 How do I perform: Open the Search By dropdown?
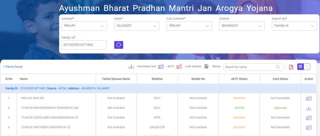[294, 26]
